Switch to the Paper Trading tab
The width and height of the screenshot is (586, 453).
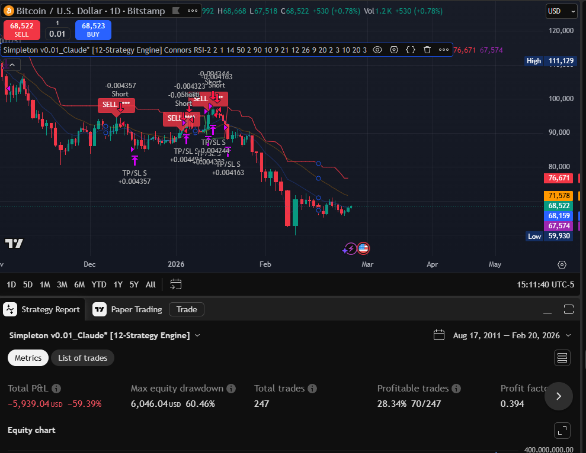coord(136,309)
